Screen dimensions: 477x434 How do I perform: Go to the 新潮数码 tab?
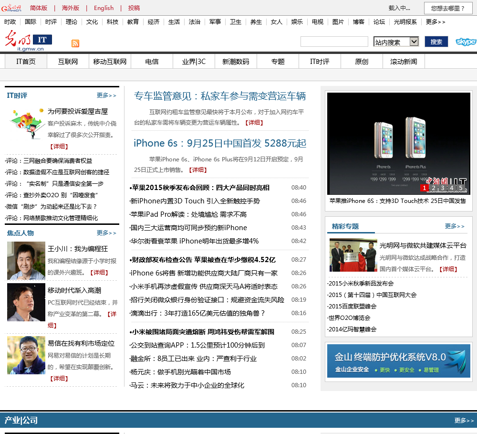[236, 62]
